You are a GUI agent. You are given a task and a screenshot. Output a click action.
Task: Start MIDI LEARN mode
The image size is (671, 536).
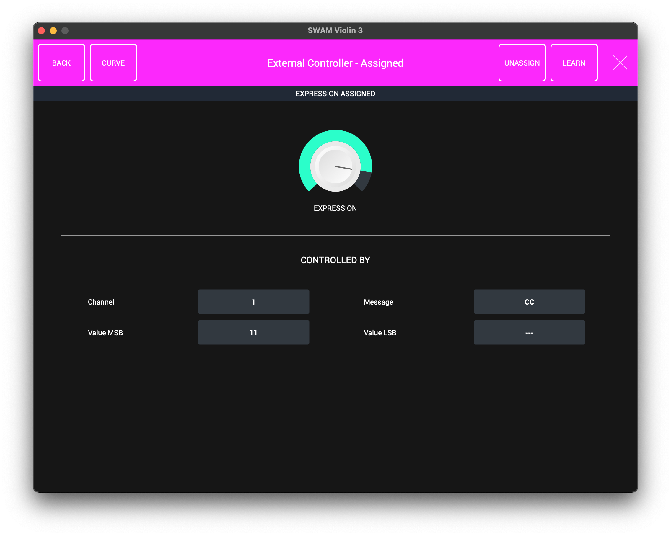coord(574,63)
